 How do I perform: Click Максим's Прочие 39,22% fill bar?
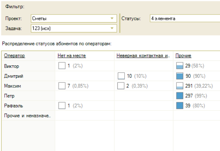pyautogui.click(x=180, y=86)
